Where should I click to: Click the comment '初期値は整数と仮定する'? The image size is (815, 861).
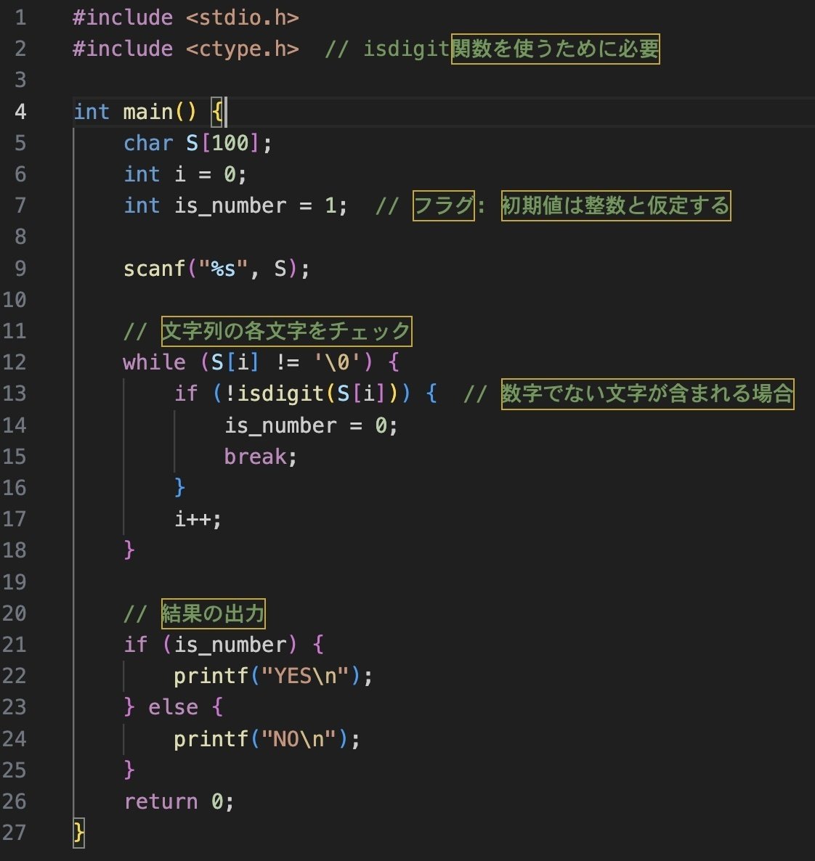(x=616, y=205)
